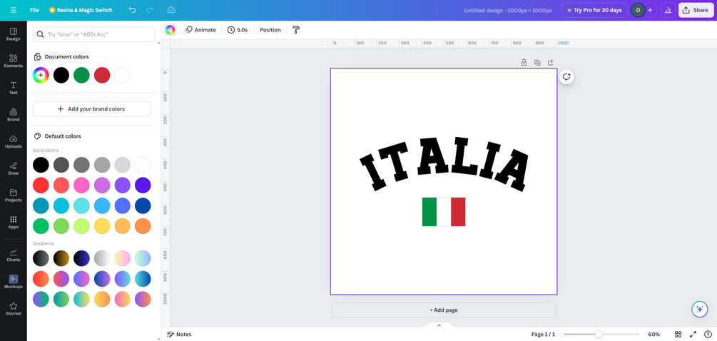This screenshot has width=717, height=341.
Task: Click the plus invite collaborator icon
Action: (x=650, y=10)
